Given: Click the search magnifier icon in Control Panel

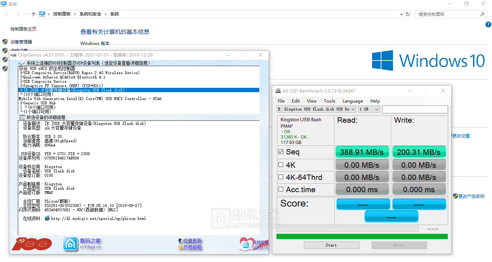Looking at the screenshot, I should [483, 14].
